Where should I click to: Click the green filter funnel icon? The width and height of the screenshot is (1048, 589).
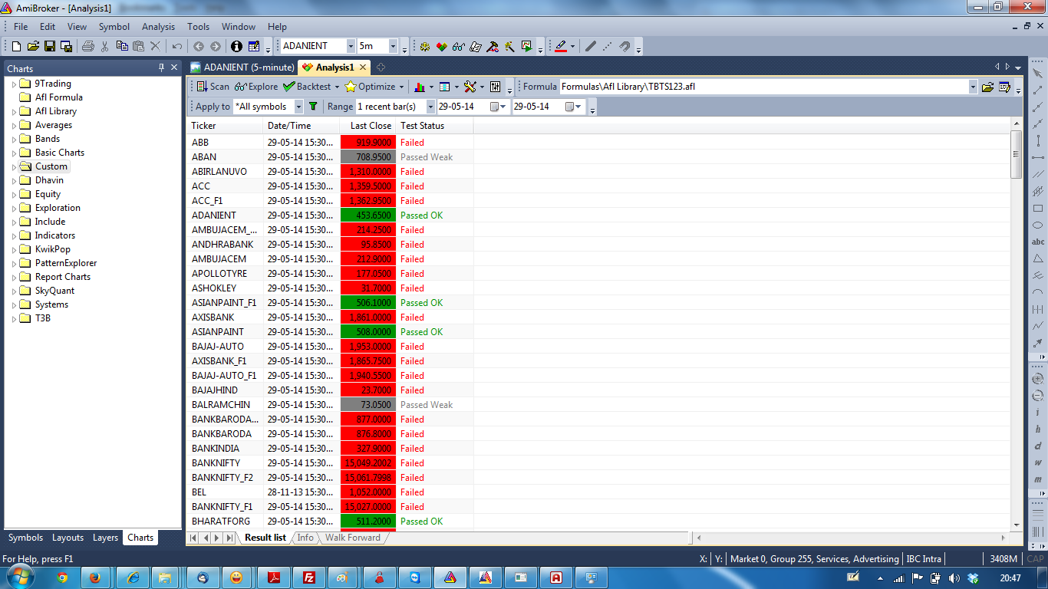click(313, 107)
